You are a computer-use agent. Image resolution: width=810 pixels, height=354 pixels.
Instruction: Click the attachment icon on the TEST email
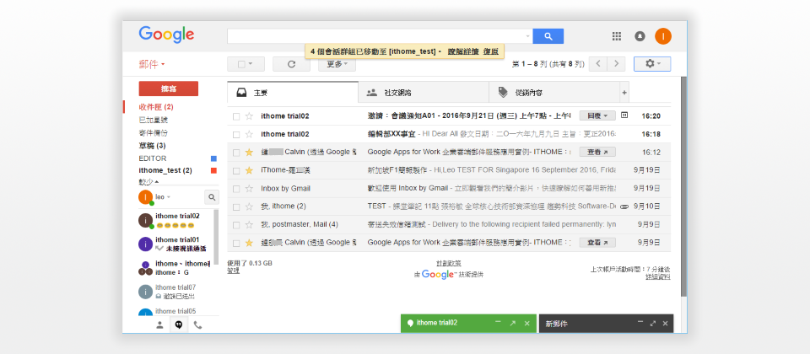[624, 206]
